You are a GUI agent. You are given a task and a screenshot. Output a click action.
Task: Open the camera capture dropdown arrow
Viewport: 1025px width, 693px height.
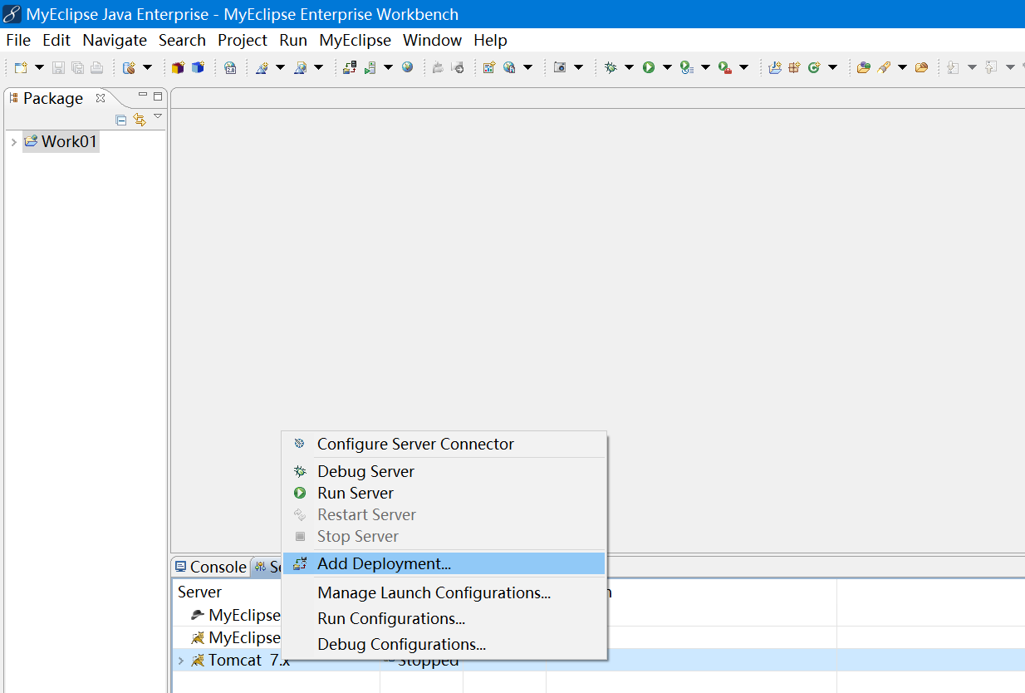(x=579, y=67)
